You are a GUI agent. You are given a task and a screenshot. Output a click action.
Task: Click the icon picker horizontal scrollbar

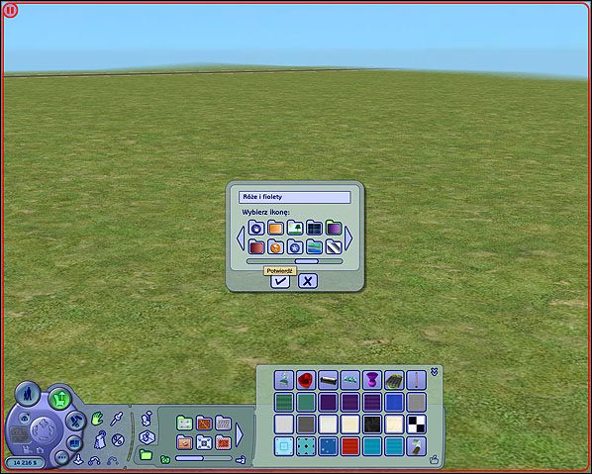coord(294,261)
